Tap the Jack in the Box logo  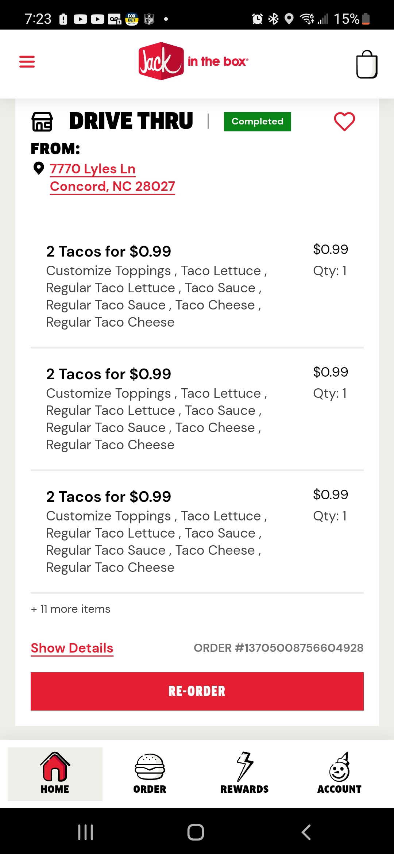193,61
